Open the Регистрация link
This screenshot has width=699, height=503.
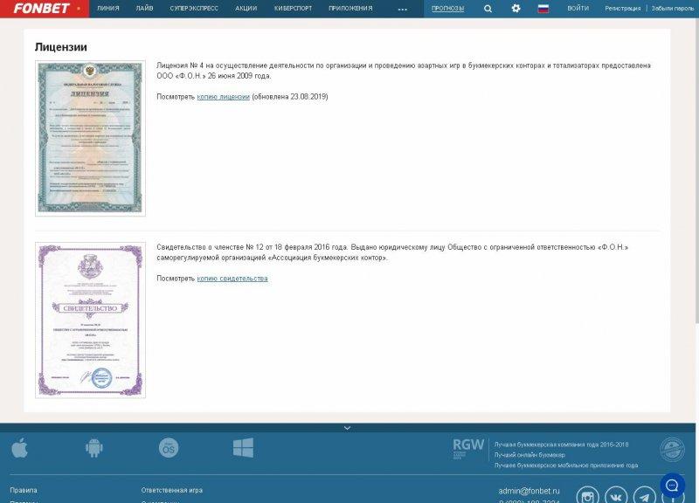[x=623, y=9]
